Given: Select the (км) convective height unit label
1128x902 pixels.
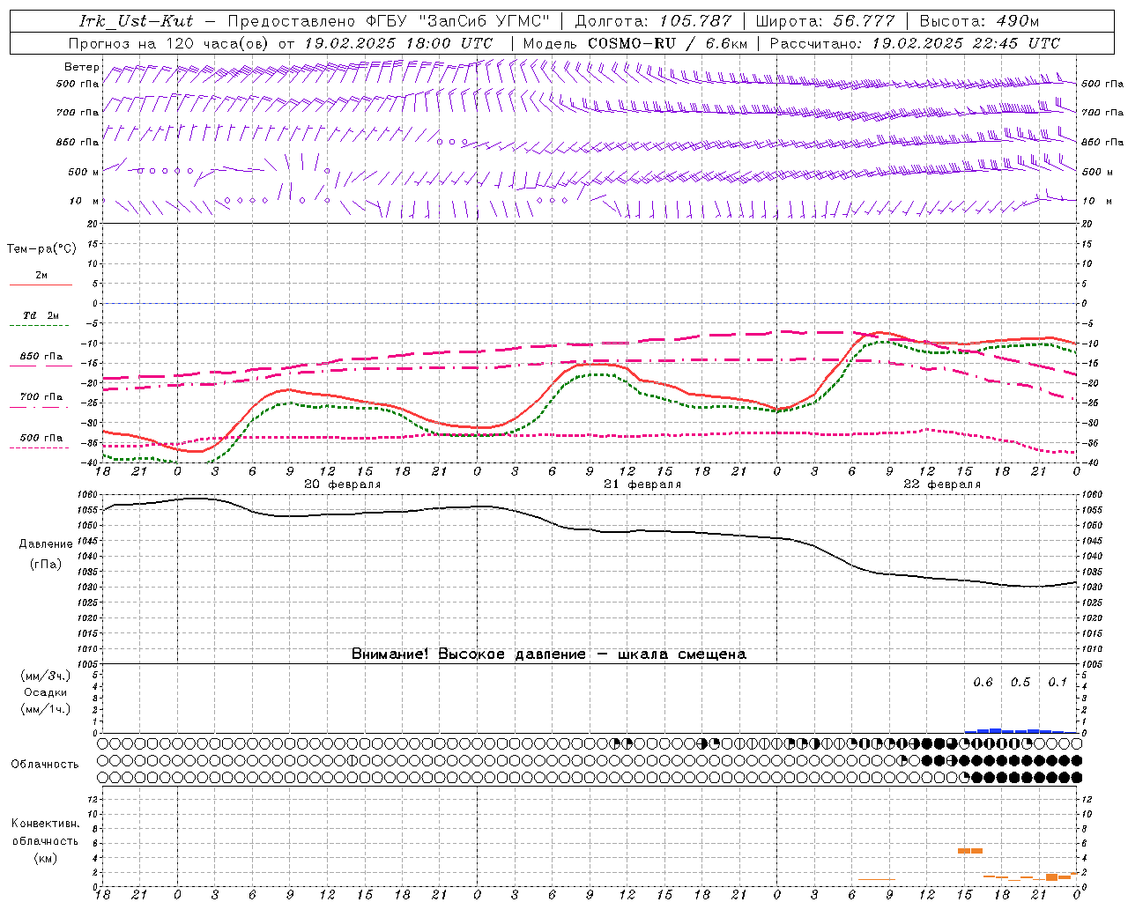Looking at the screenshot, I should (45, 858).
